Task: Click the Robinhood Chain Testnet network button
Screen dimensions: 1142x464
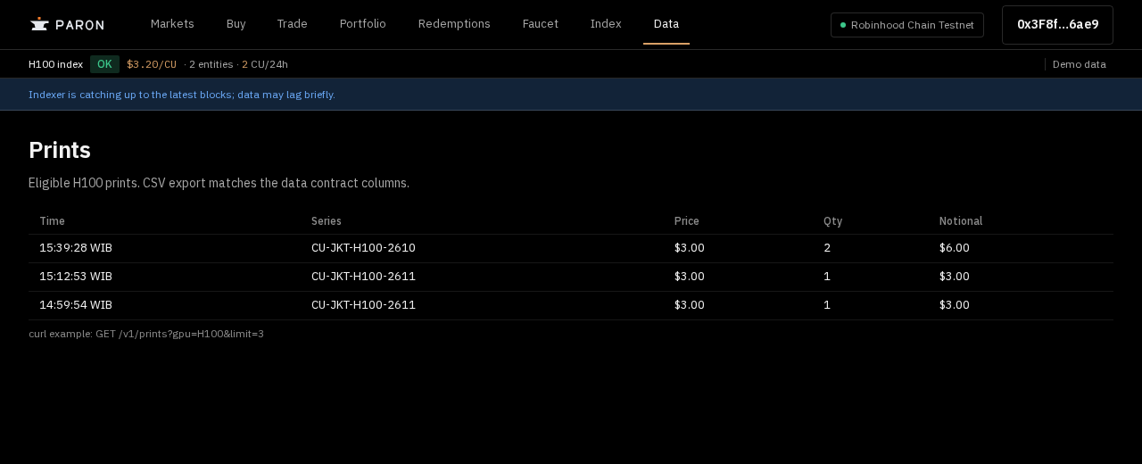Action: click(907, 25)
